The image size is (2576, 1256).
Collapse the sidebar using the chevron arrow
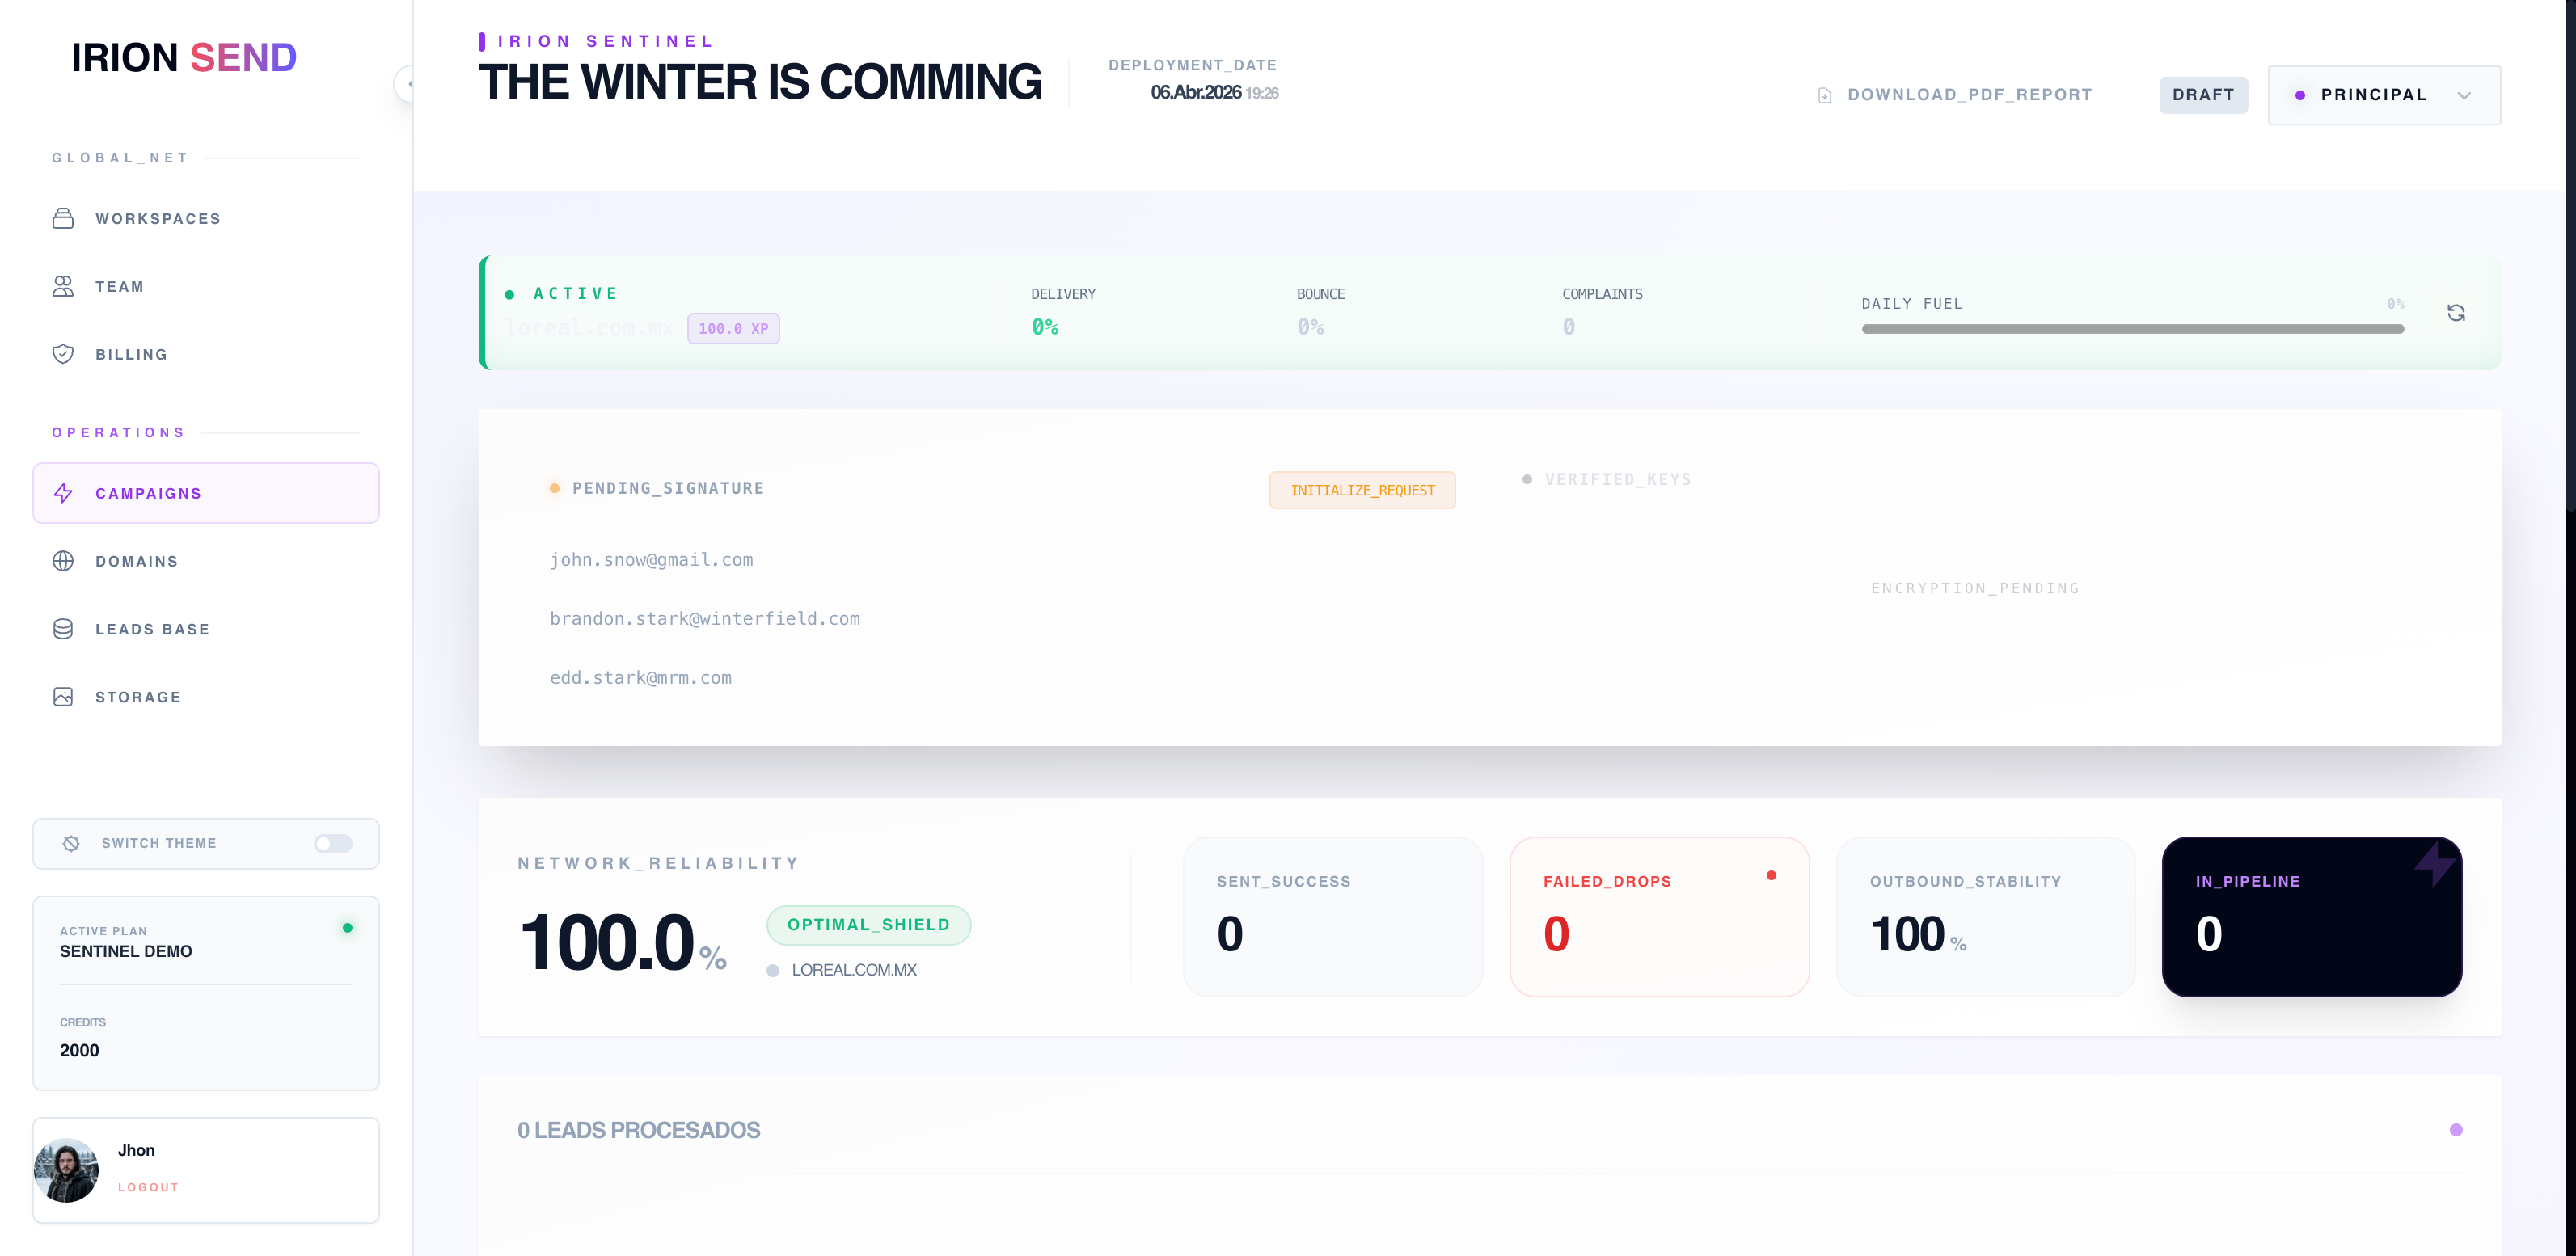[x=409, y=84]
